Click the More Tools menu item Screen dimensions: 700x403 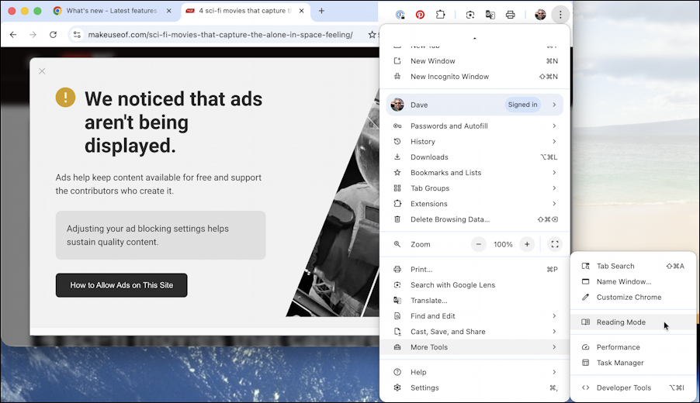475,347
